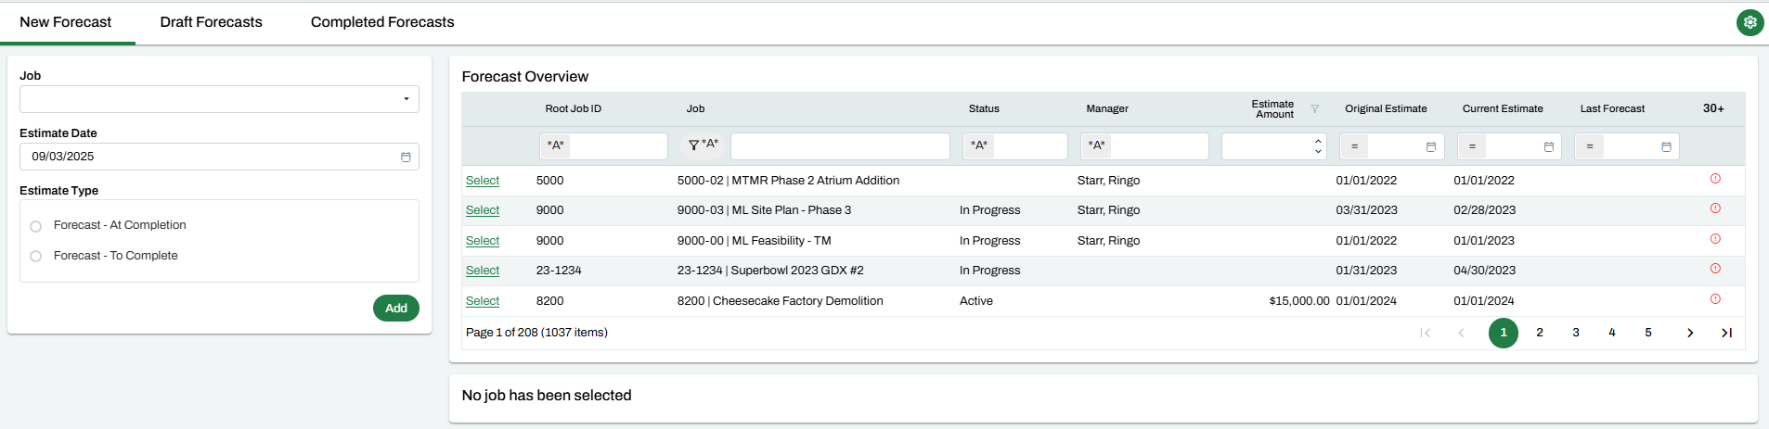The height and width of the screenshot is (429, 1769).
Task: Click red alert icon for Cheesecake Factory row
Action: pos(1715,299)
